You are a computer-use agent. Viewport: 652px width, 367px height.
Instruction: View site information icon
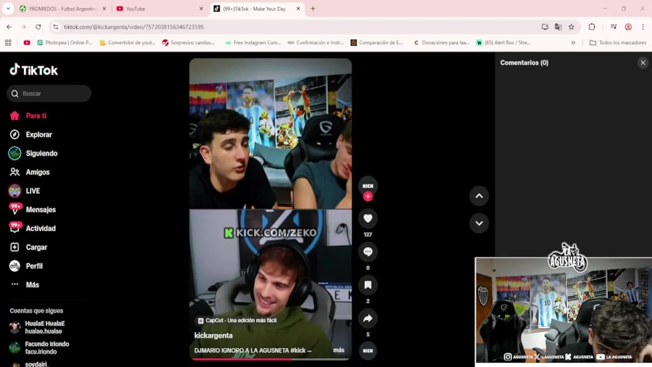point(56,27)
